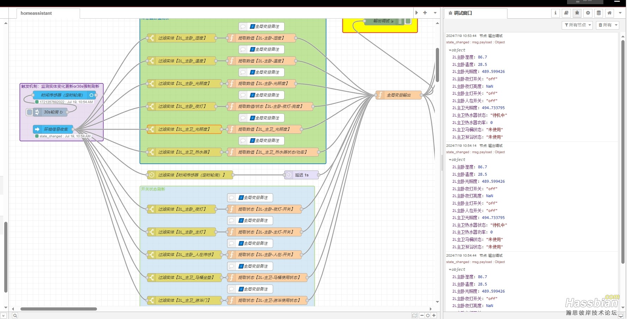Screen dimensions: 627x319
Task: Click the canvas horizontal scrollbar thumb
Action: 59,309
